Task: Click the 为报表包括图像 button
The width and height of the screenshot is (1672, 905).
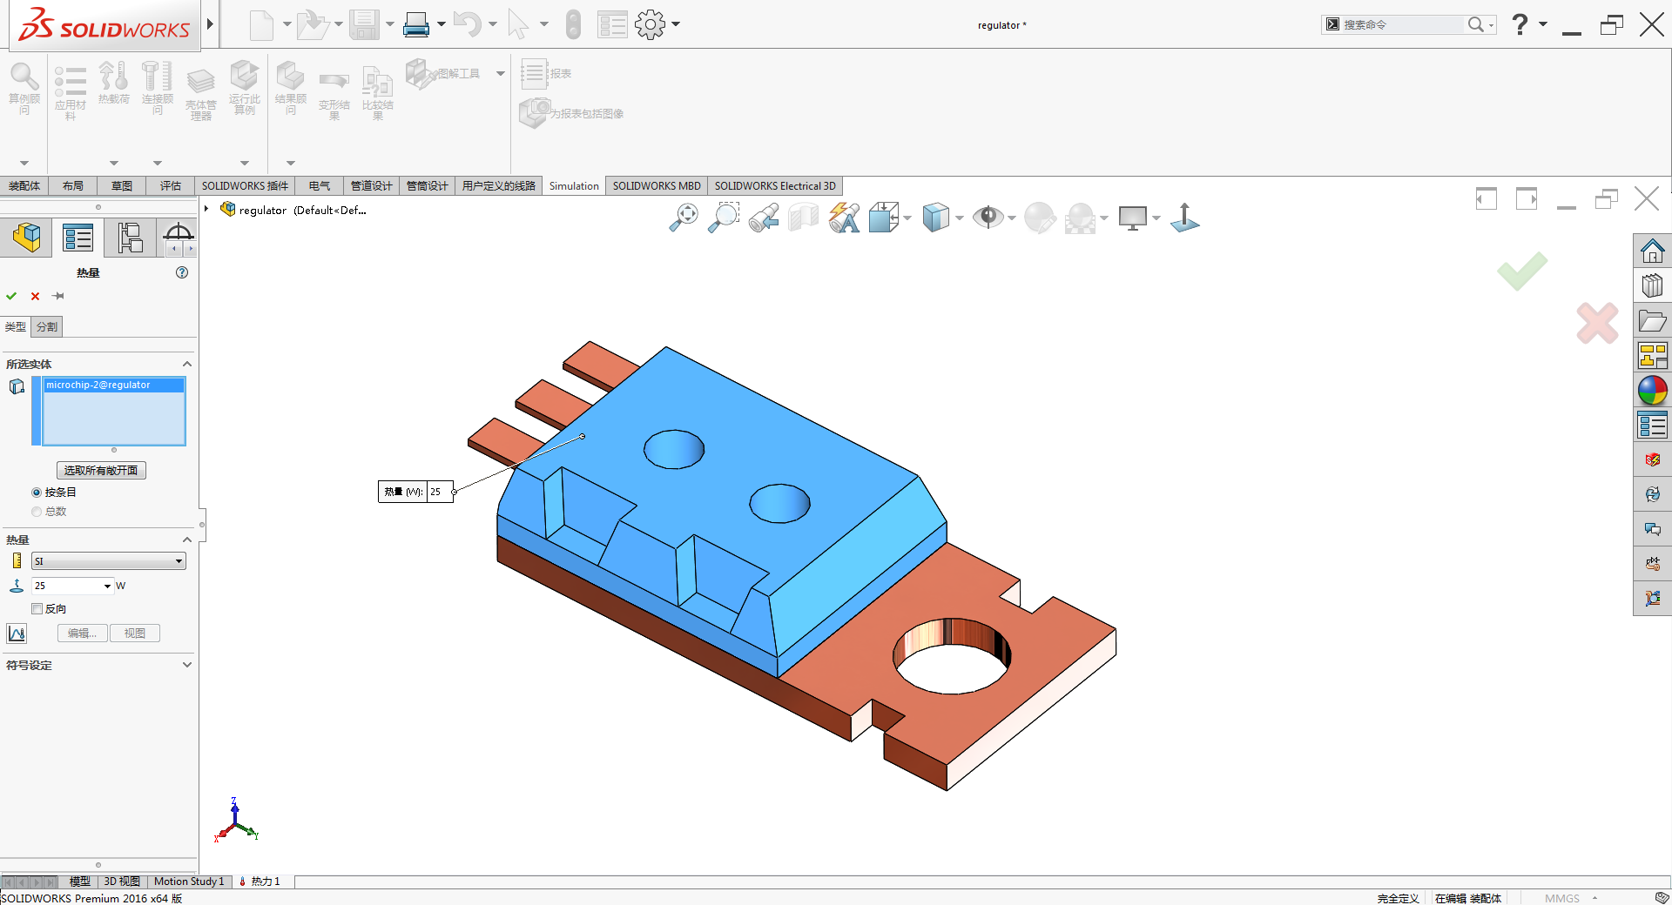Action: [x=572, y=113]
